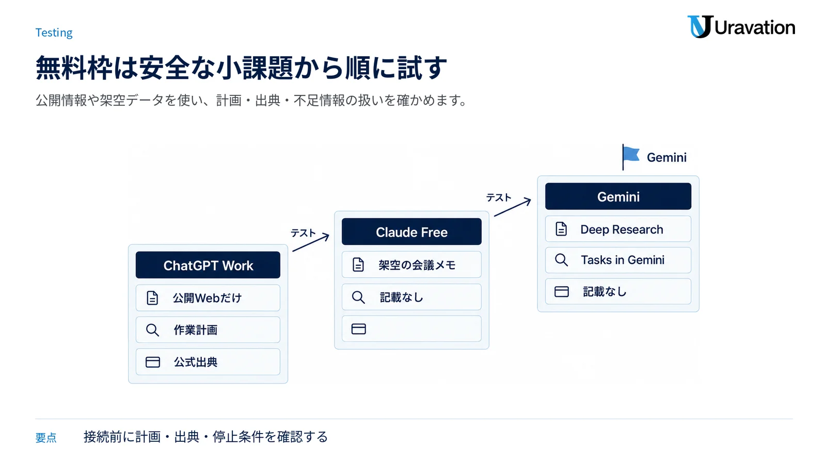
Task: Click the 'Testing' section label
Action: tap(54, 32)
